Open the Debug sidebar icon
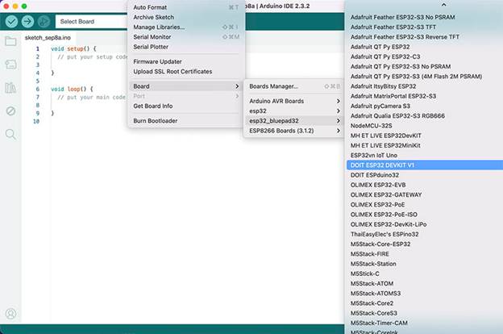 (10, 111)
